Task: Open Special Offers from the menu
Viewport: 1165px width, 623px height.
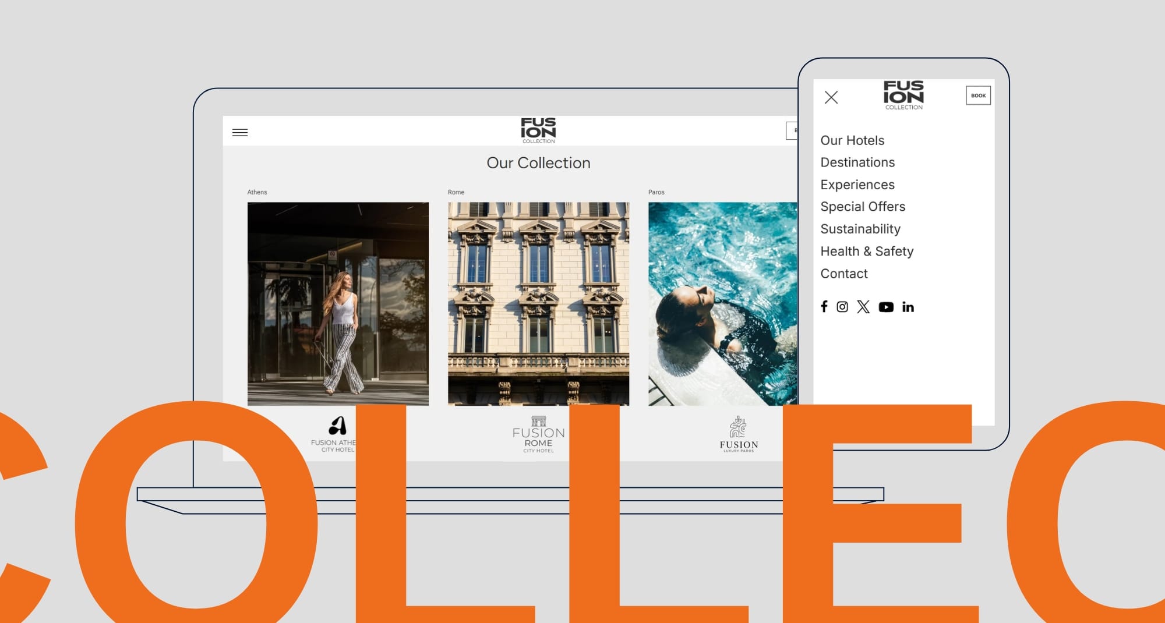Action: click(x=863, y=207)
